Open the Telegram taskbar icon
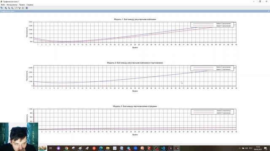 click(128, 148)
